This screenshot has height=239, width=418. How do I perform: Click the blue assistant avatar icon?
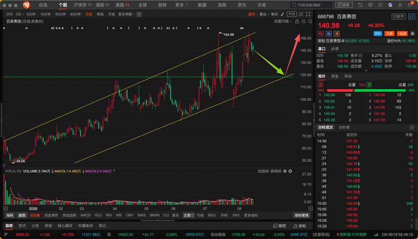click(390, 5)
